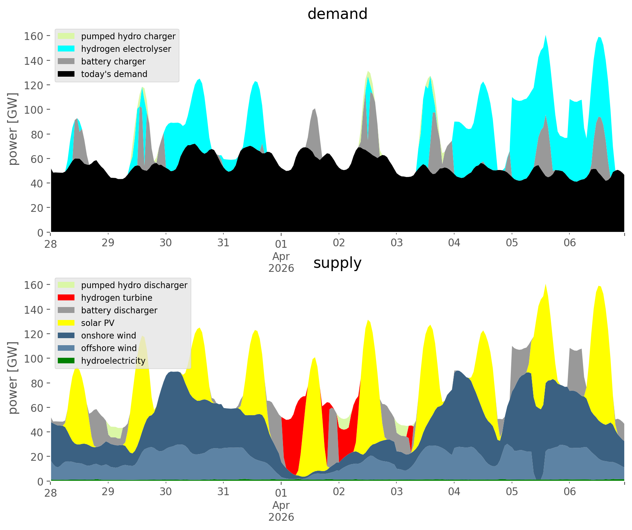Click the cyan hydrogen electrolyser legend swatch

point(66,49)
